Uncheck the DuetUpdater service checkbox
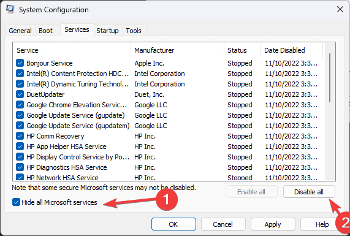 (20, 94)
